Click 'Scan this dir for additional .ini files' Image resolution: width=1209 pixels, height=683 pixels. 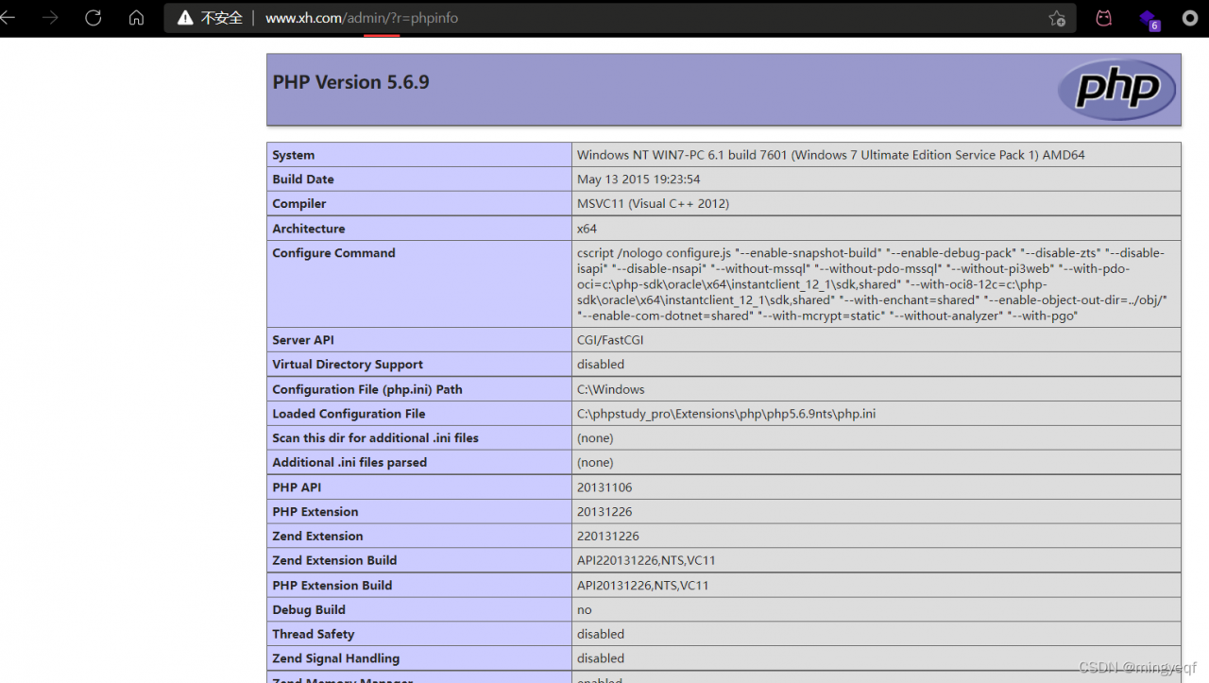[375, 438]
